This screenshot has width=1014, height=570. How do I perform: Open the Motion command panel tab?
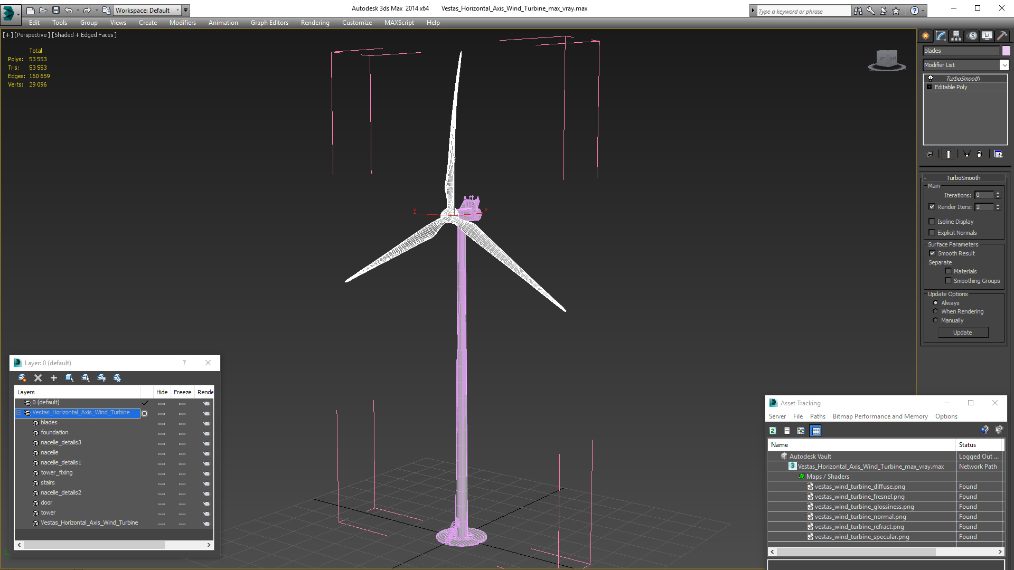point(972,36)
